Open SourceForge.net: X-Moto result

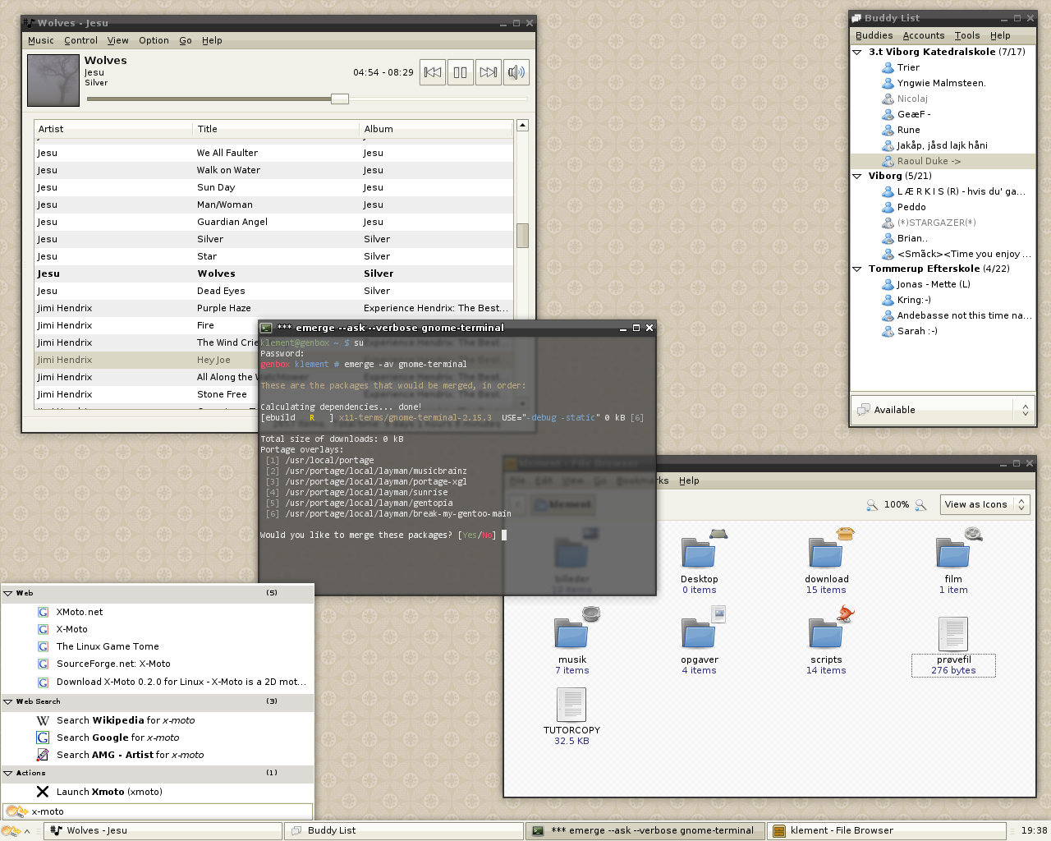coord(158,664)
